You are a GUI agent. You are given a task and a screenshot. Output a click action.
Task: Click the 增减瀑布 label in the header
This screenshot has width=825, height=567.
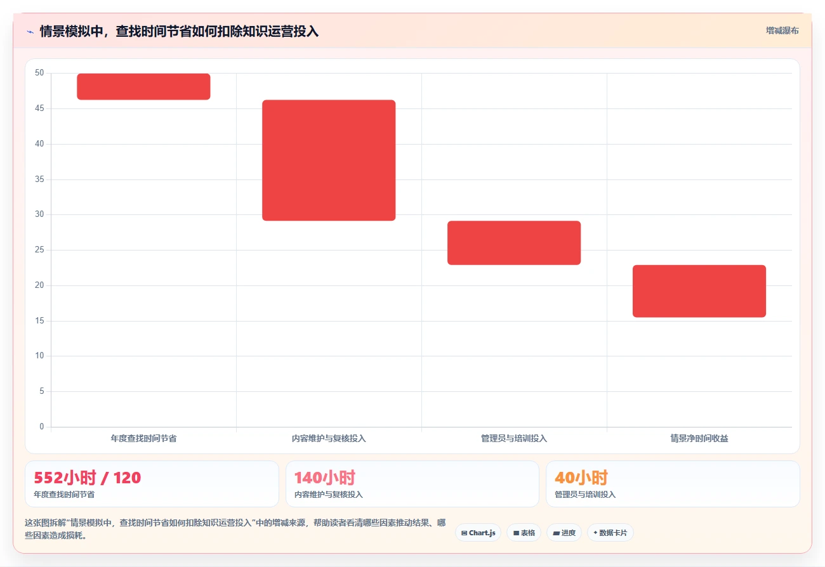[x=782, y=30]
